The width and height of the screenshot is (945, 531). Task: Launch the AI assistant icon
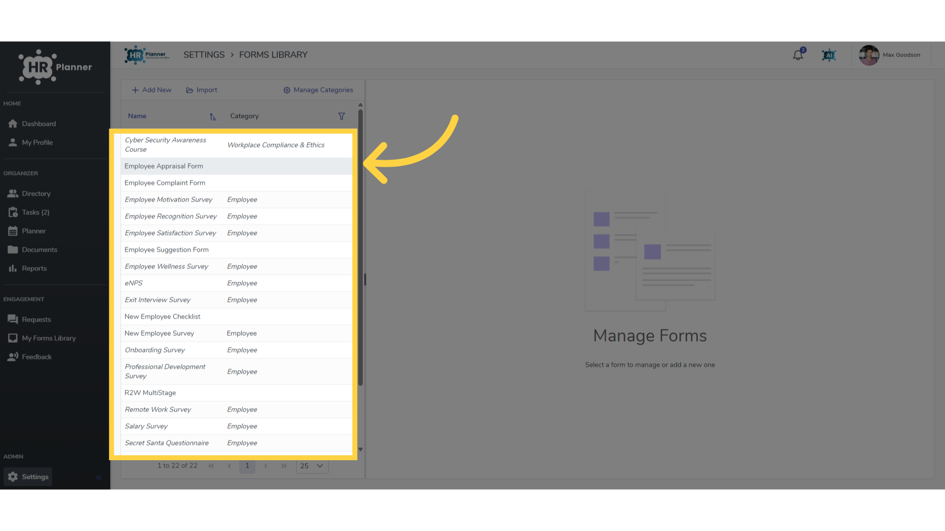(829, 55)
